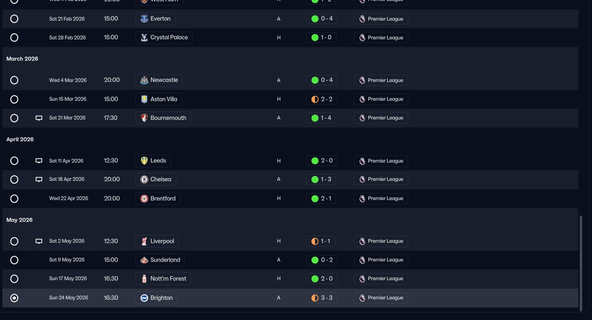Select the already-selected Brighton fixture radio button

point(14,298)
